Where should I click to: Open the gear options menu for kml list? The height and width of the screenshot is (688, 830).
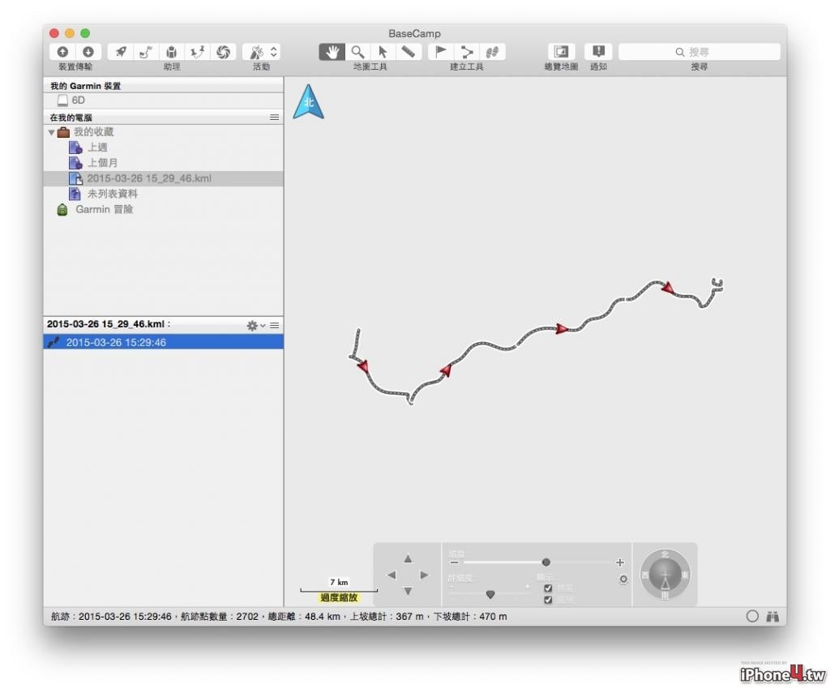255,326
